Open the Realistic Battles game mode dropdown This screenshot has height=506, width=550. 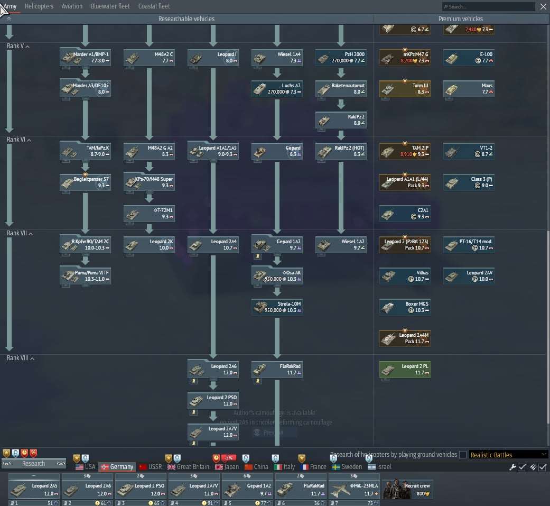point(508,455)
